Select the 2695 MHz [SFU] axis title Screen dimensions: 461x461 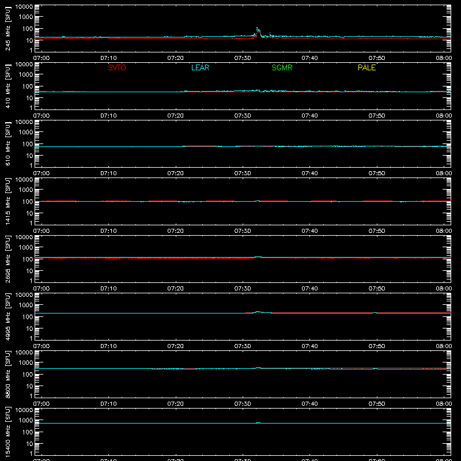click(x=7, y=259)
